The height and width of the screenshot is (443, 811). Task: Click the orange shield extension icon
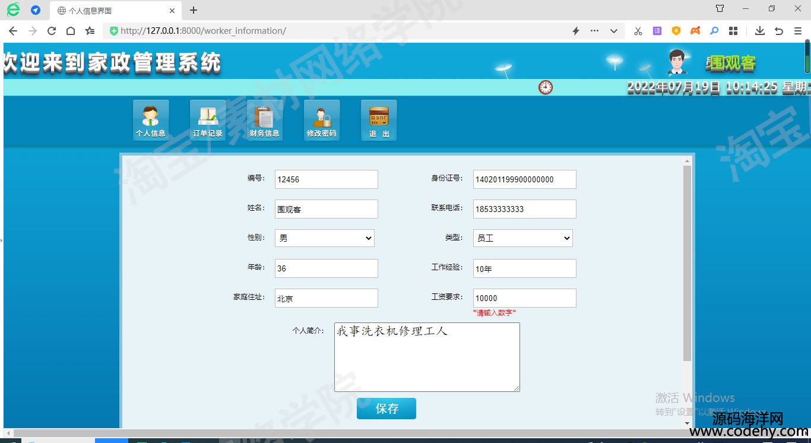[x=676, y=31]
